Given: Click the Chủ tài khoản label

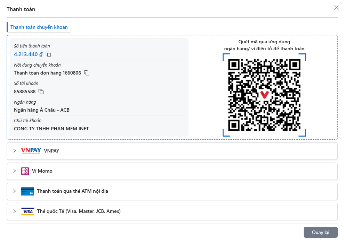Looking at the screenshot, I should (x=27, y=121).
